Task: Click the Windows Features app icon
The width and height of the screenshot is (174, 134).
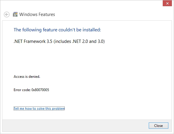Action: 15,14
